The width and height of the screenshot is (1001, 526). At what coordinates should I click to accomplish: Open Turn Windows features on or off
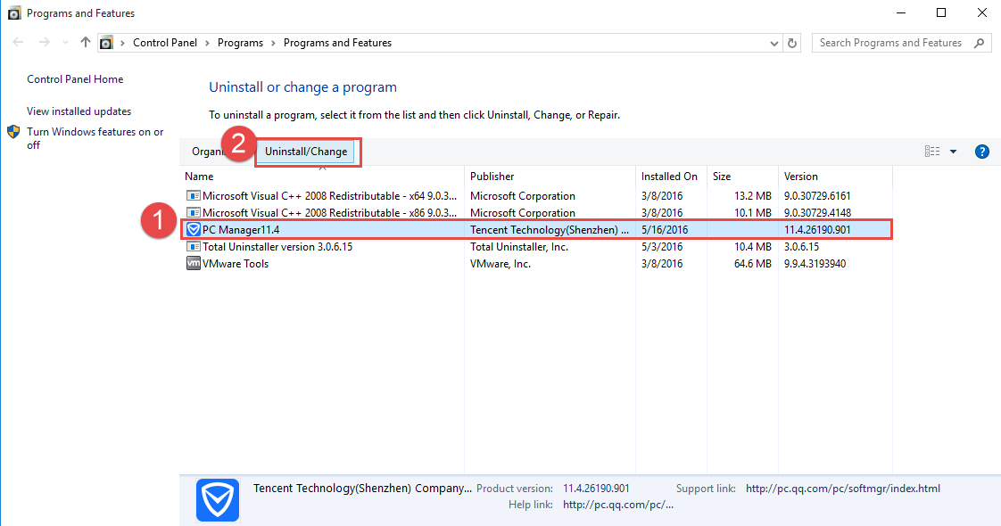click(95, 138)
